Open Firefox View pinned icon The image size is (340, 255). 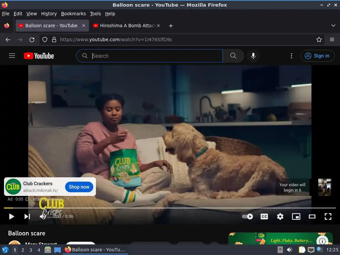(x=7, y=26)
